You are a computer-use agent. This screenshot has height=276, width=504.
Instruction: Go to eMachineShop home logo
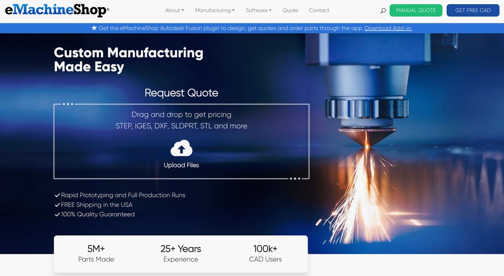coord(57,10)
